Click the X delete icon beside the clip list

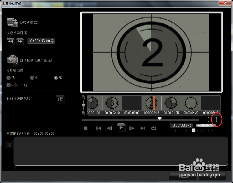9,145
